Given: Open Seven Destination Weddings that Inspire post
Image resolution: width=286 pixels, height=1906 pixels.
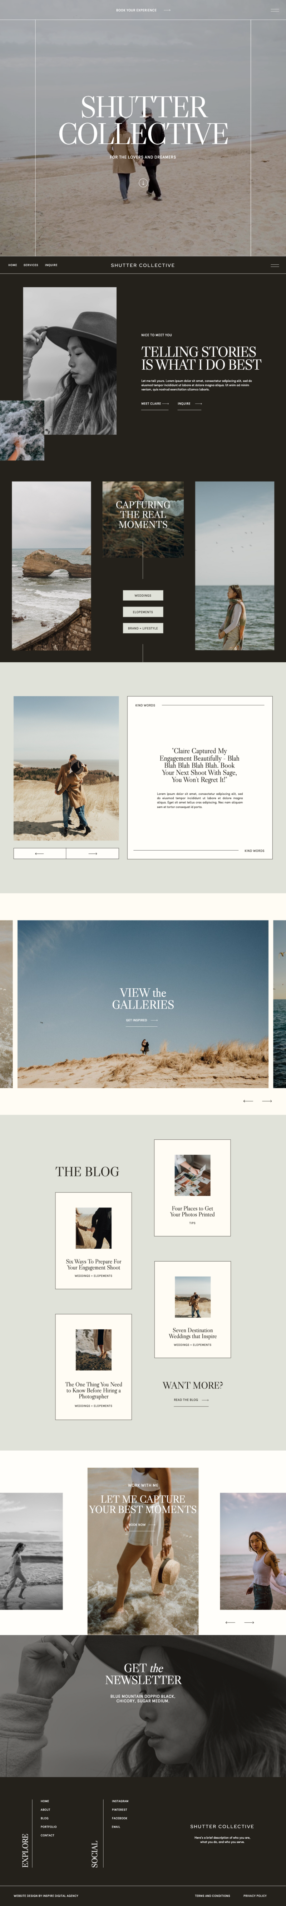Looking at the screenshot, I should (x=192, y=1310).
